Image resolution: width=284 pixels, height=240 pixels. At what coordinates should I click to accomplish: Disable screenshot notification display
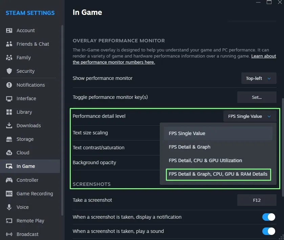pos(268,217)
